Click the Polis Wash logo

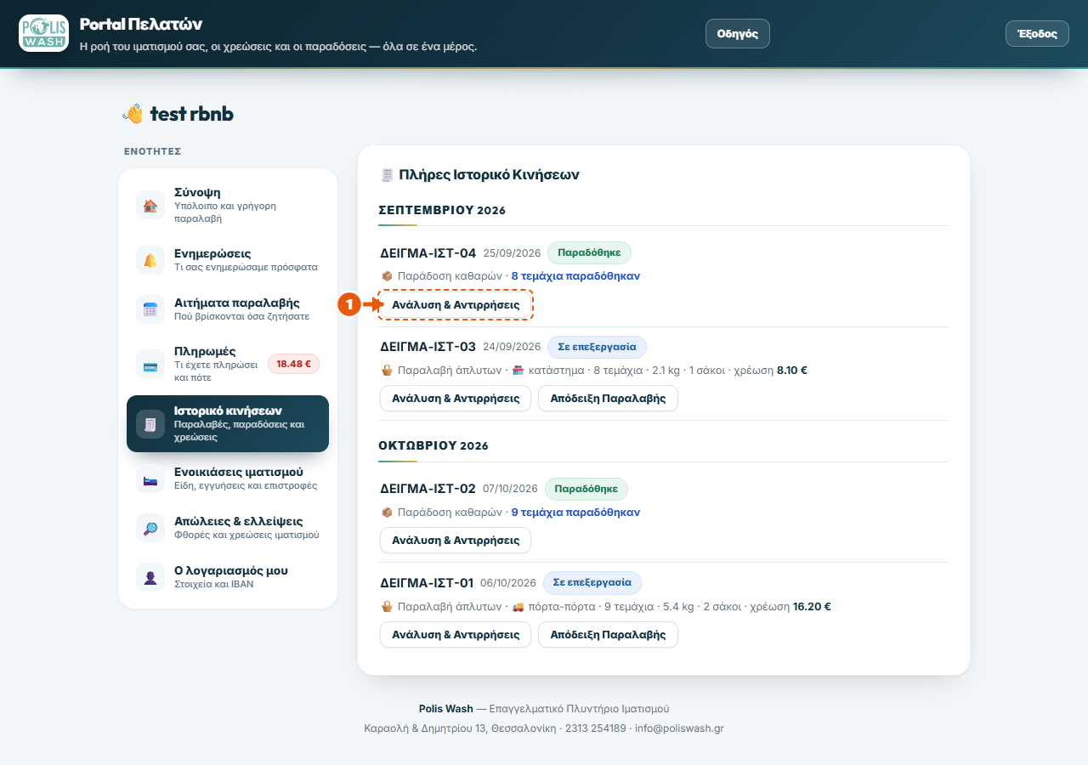pyautogui.click(x=43, y=33)
